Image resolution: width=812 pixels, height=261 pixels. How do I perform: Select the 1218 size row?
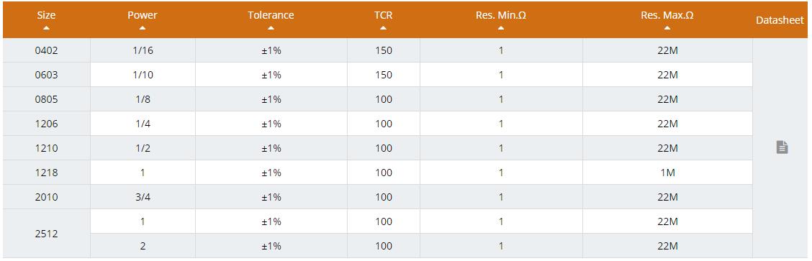tap(377, 173)
